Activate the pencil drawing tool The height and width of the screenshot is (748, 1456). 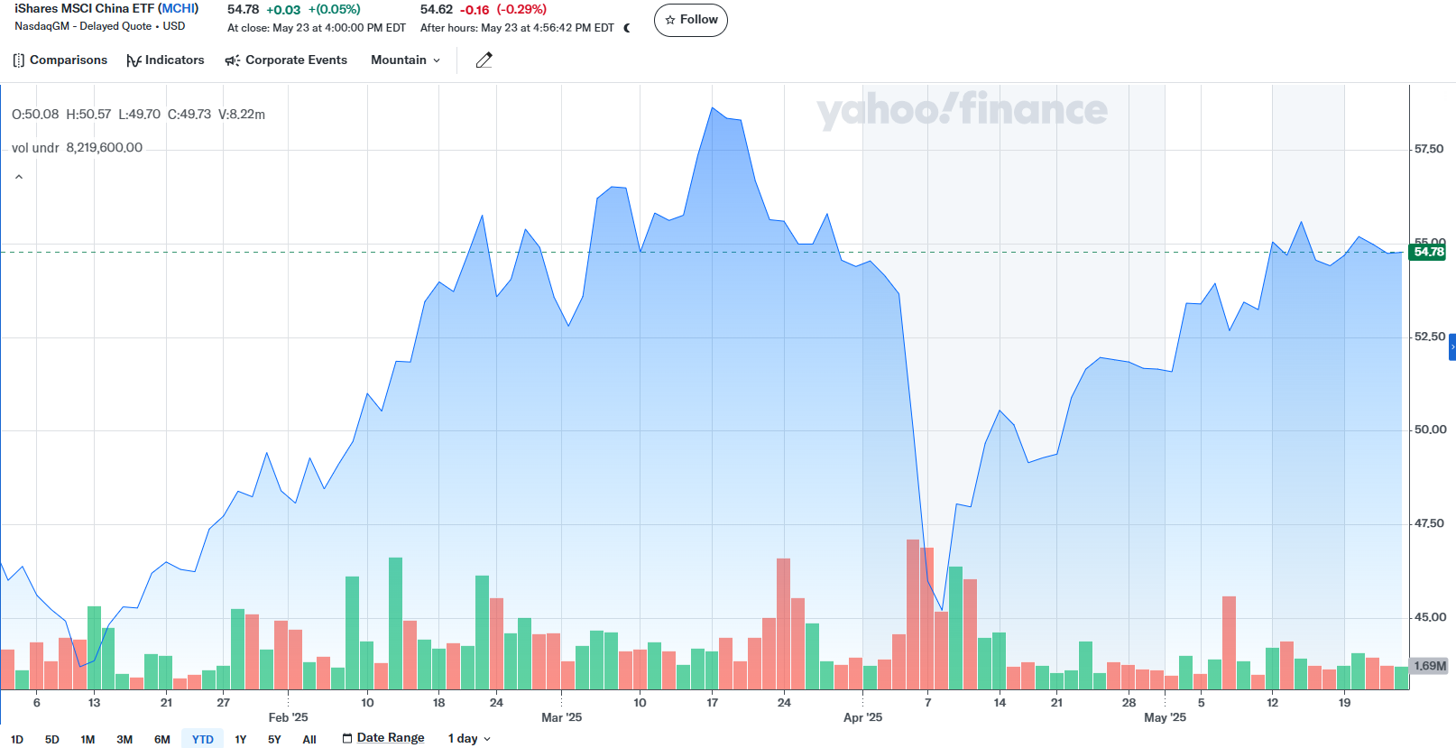[x=484, y=60]
